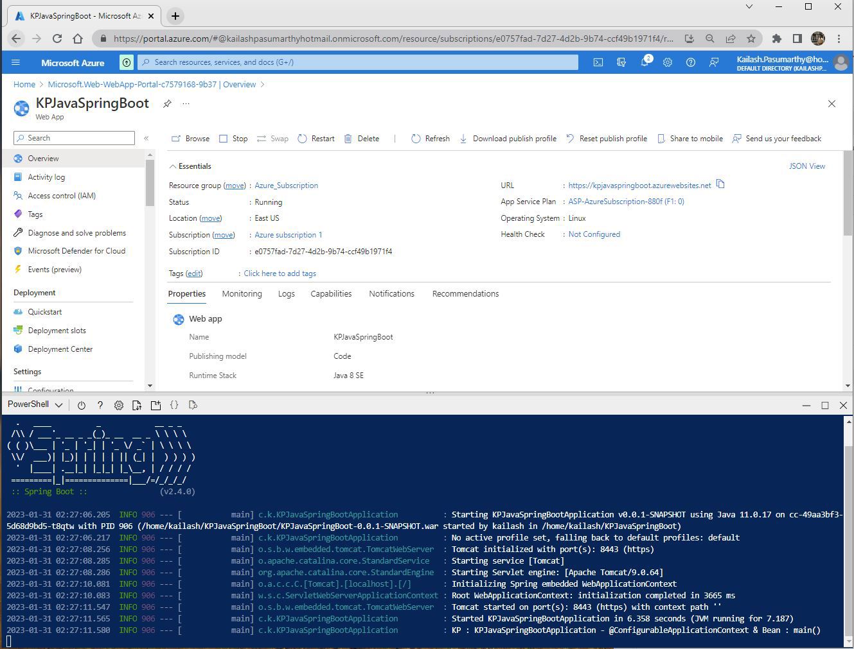Refresh the overview page

point(431,139)
